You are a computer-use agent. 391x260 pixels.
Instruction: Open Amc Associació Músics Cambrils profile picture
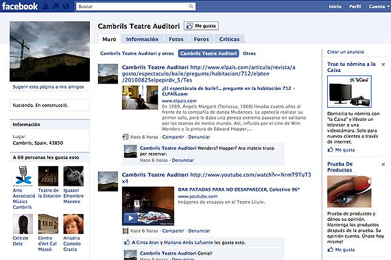pyautogui.click(x=23, y=176)
